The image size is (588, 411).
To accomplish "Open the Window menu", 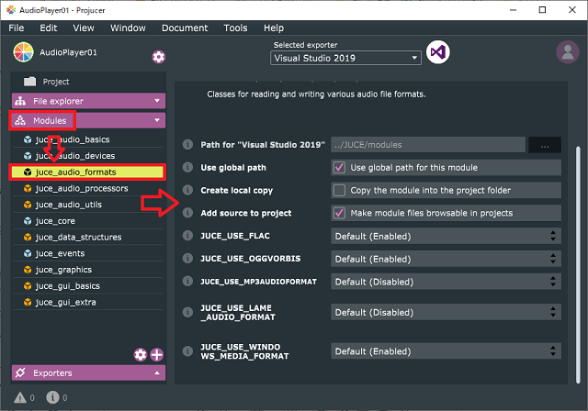I will tap(128, 28).
